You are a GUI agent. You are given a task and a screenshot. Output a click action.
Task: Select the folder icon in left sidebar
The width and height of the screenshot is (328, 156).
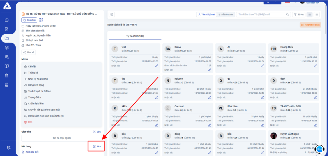pos(7,39)
